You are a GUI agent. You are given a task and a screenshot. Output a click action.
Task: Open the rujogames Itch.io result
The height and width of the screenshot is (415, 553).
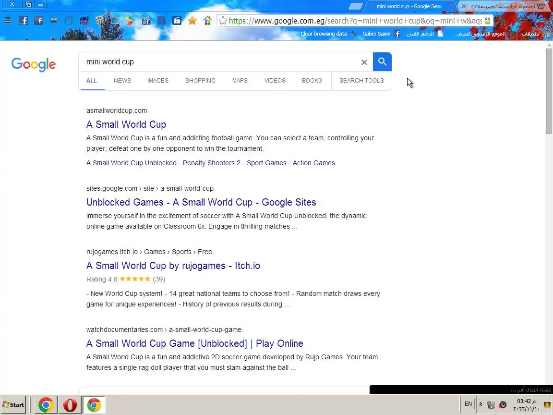pos(173,266)
